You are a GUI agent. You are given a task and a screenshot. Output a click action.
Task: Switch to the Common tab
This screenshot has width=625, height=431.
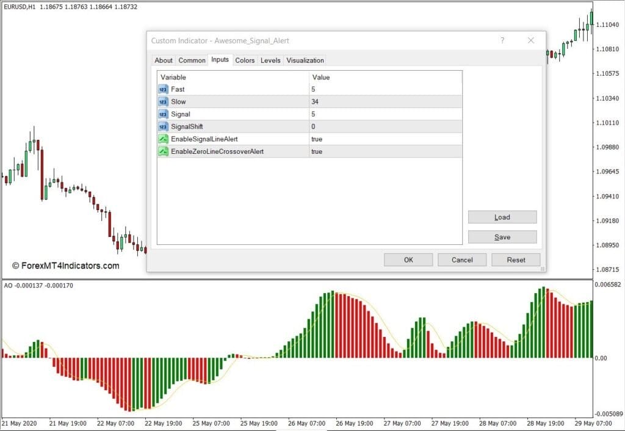[192, 60]
